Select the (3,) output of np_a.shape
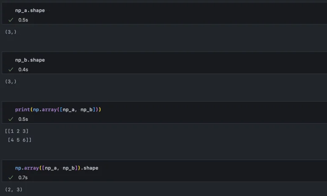Image resolution: width=327 pixels, height=196 pixels. point(11,32)
